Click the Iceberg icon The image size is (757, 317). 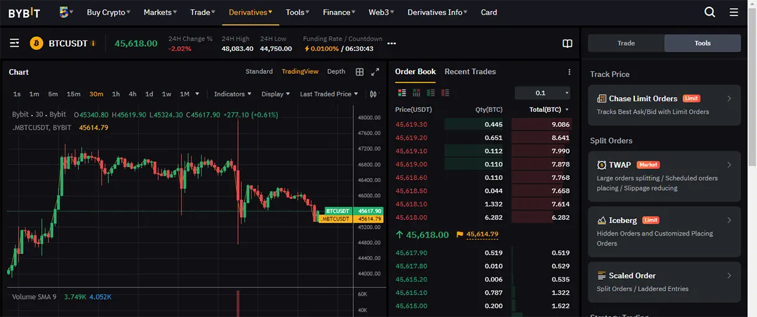coord(602,220)
